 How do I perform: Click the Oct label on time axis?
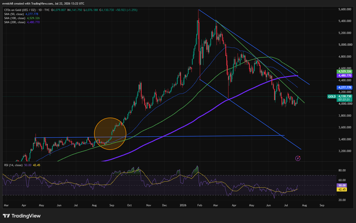pos(129,205)
